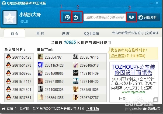Select recommended space 282554797 number
This screenshot has height=114, width=163.
pos(53,57)
